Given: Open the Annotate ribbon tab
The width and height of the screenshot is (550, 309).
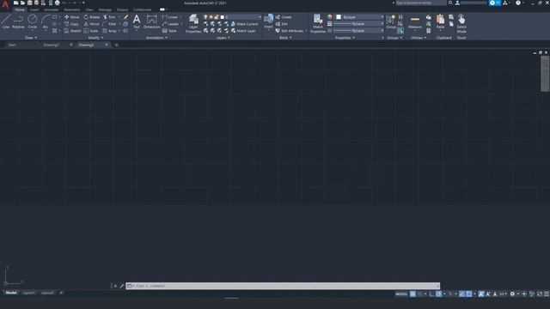Looking at the screenshot, I should click(52, 9).
